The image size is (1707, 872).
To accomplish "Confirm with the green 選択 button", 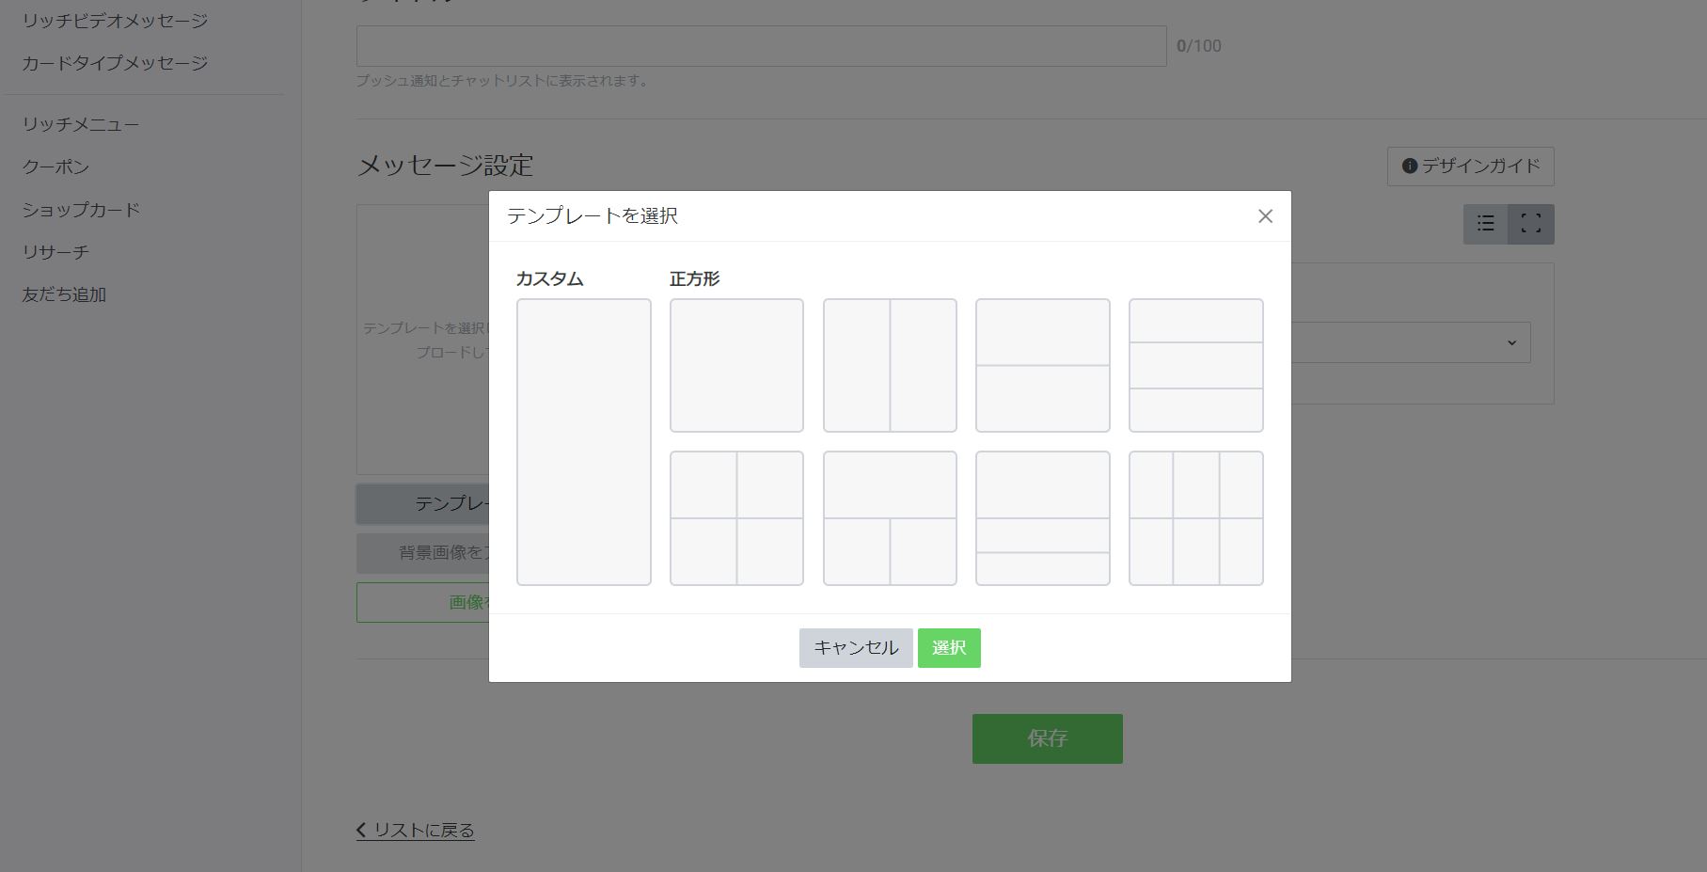I will 949,648.
